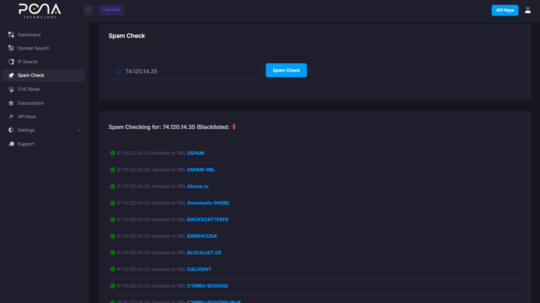Click the PONA Technology logo
540x303 pixels.
tap(40, 11)
